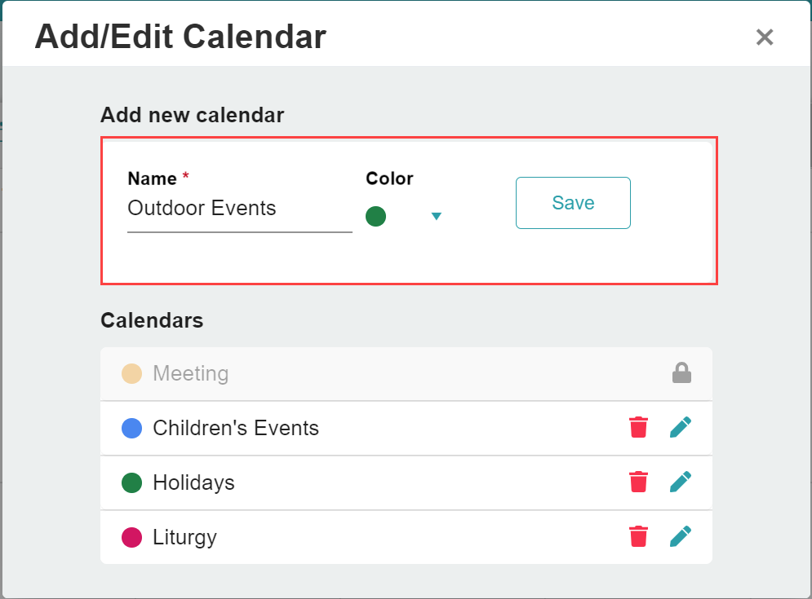This screenshot has width=812, height=599.
Task: Edit the Children's Events calendar
Action: 681,427
